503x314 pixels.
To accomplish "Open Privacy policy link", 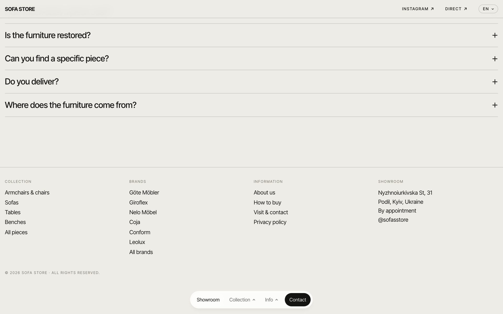I will (x=270, y=222).
